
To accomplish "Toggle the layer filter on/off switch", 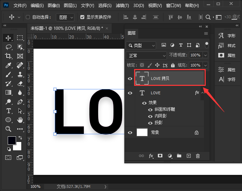I will pyautogui.click(x=206, y=45).
